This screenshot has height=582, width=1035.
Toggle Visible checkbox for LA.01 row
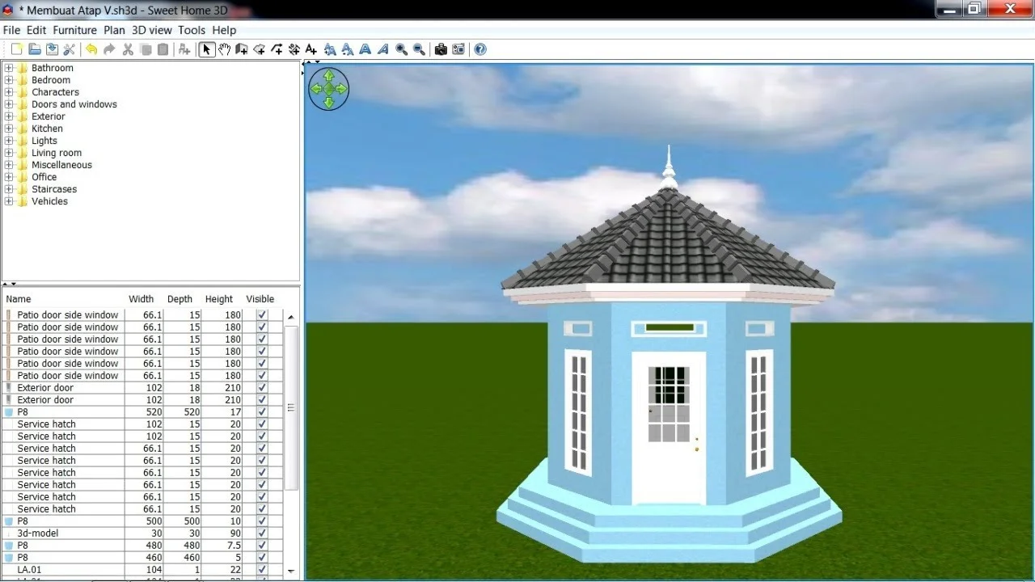click(x=262, y=570)
